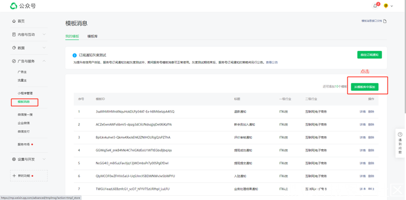Switch to the 模板库 tab
The width and height of the screenshot is (406, 200).
(x=93, y=36)
